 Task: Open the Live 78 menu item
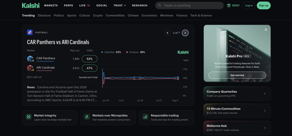[84, 5]
